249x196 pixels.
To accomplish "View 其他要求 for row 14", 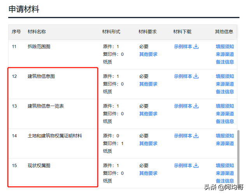I will tap(148, 143).
